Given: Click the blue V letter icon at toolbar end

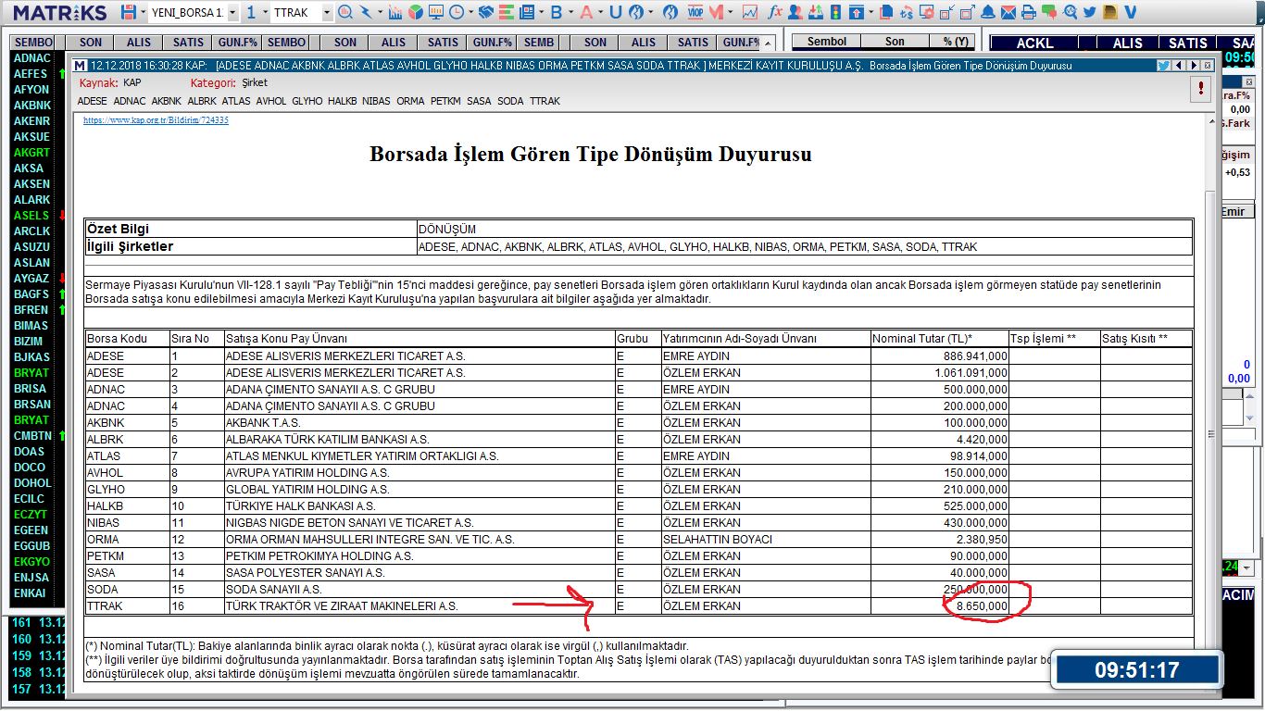Looking at the screenshot, I should [1131, 12].
